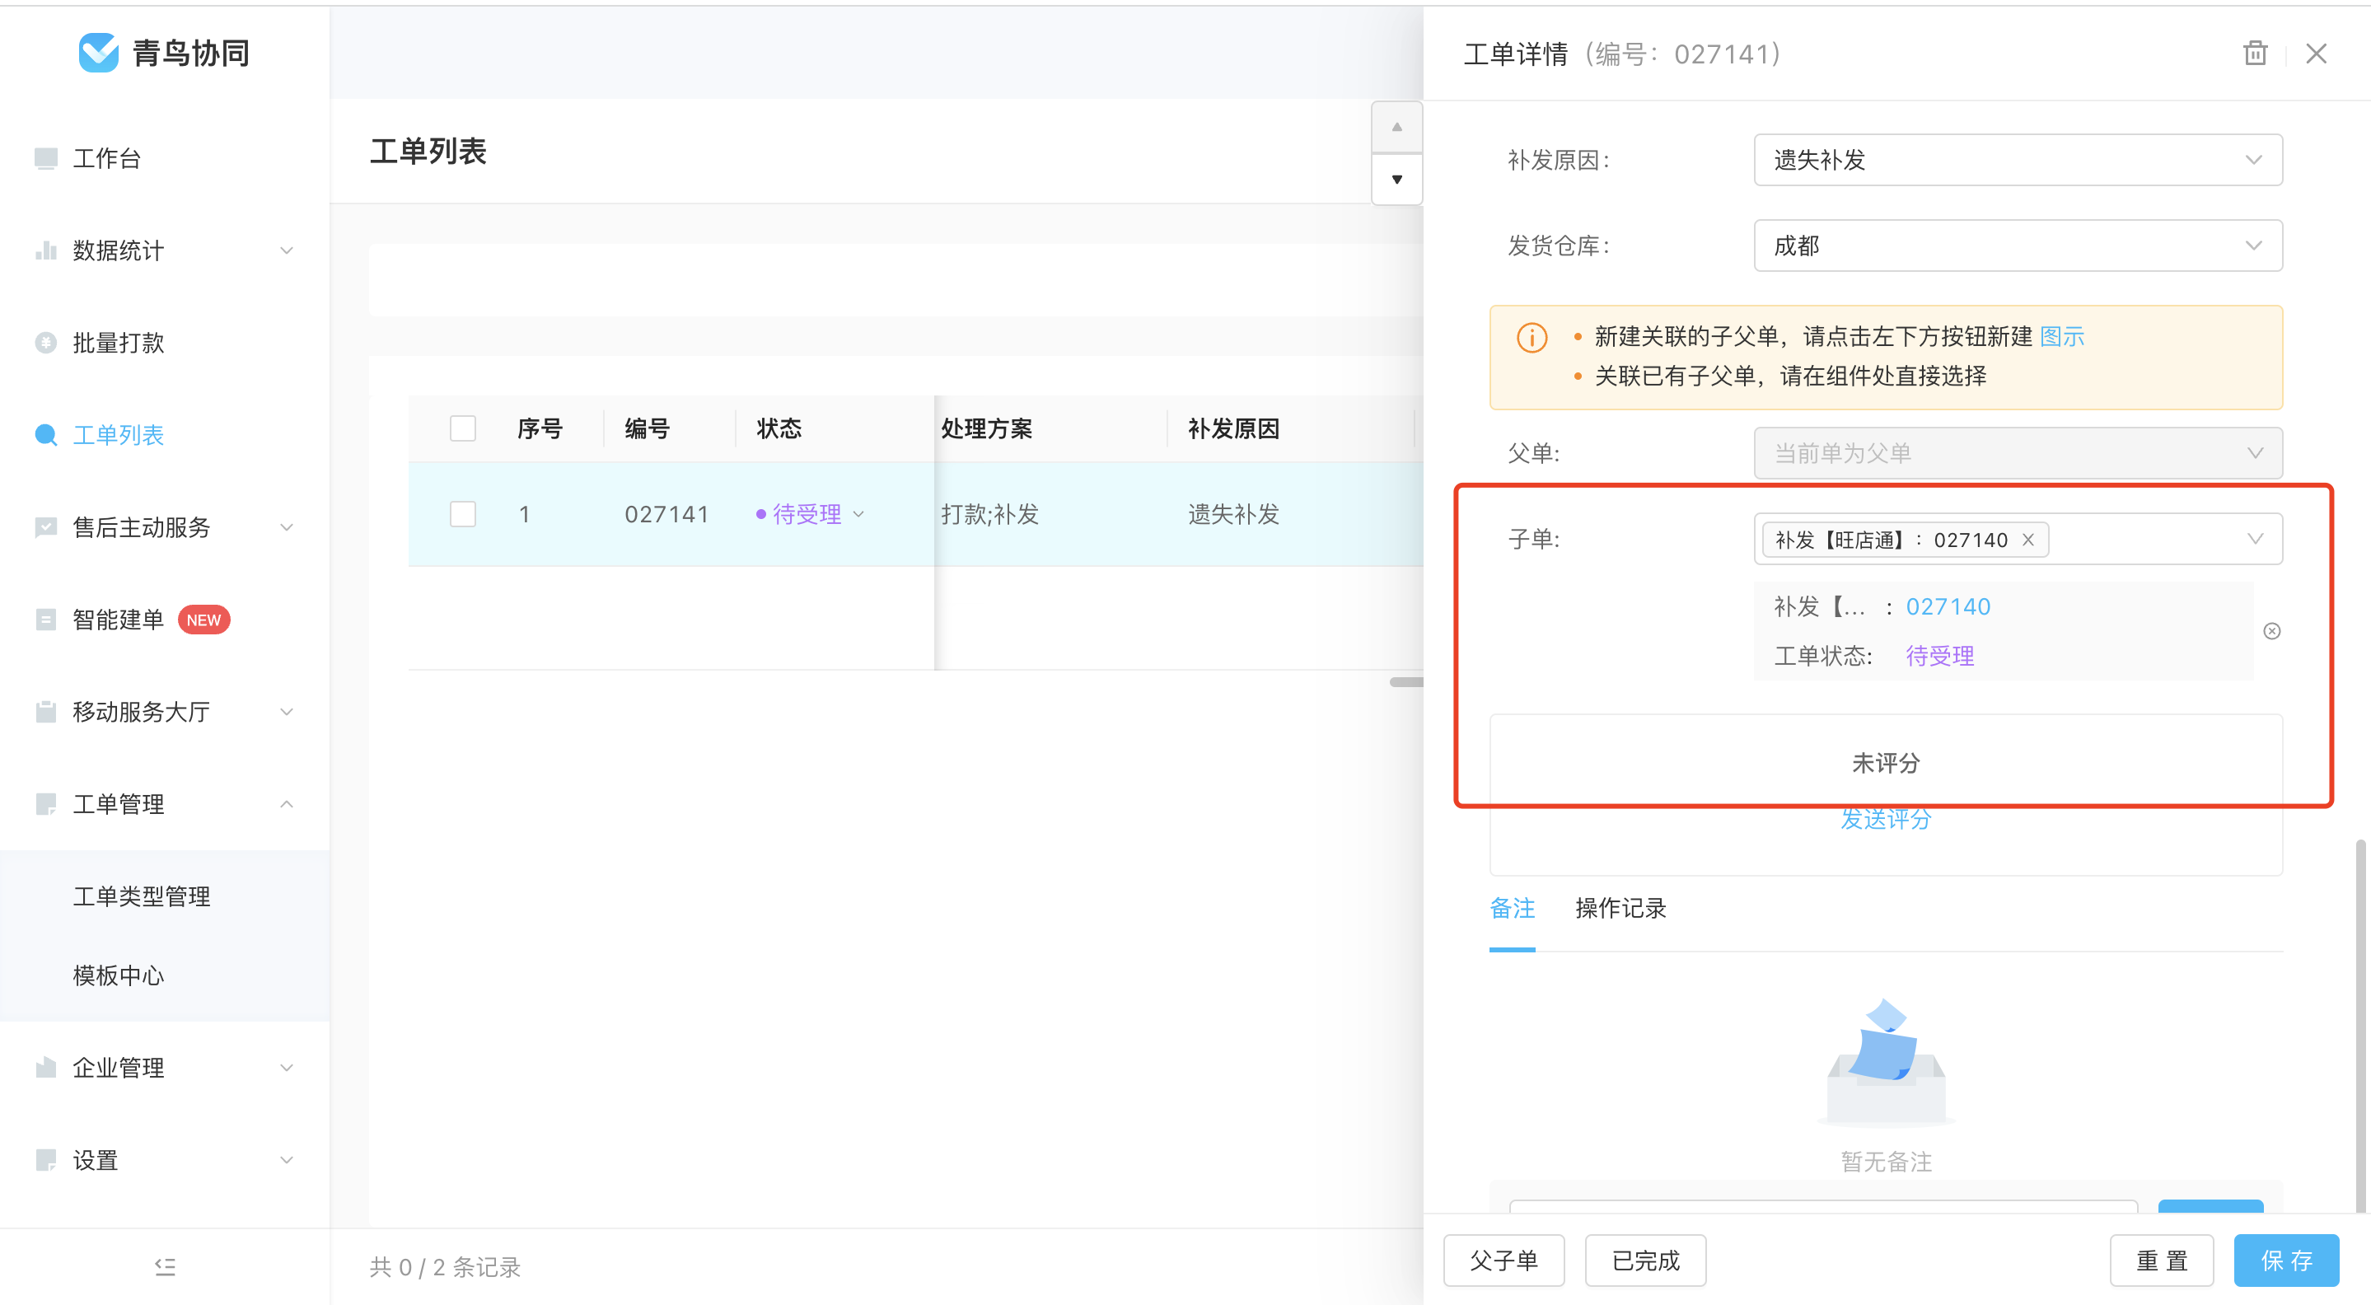Click the 企业管理 icon

(x=45, y=1068)
